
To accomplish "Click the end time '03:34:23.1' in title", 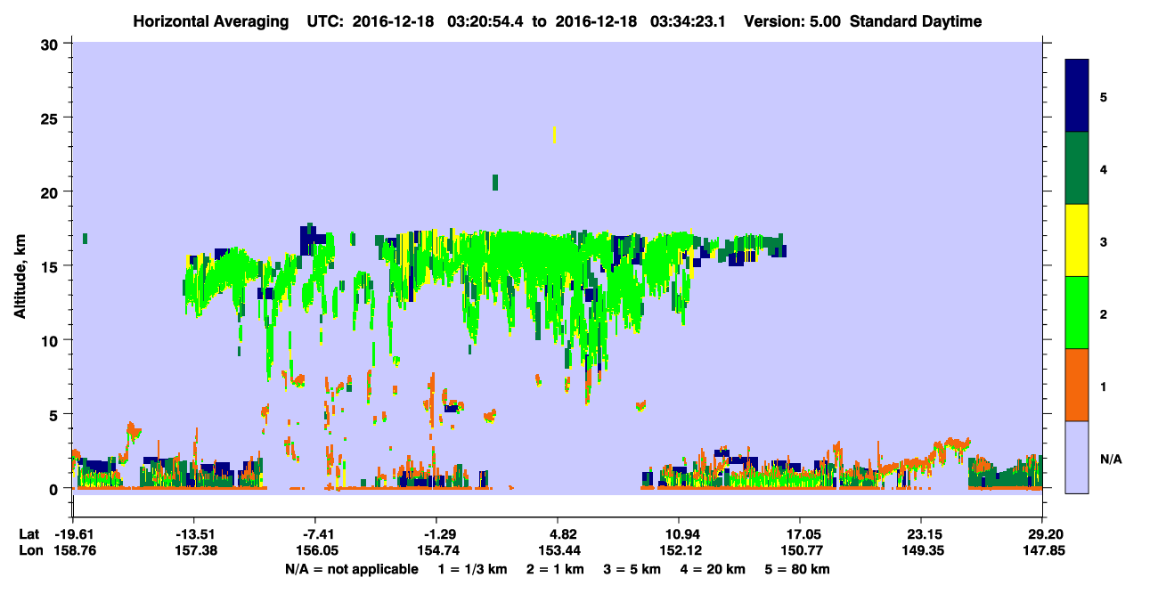I will point(689,21).
